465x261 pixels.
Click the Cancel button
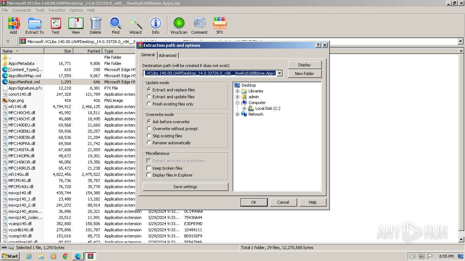[x=283, y=202]
